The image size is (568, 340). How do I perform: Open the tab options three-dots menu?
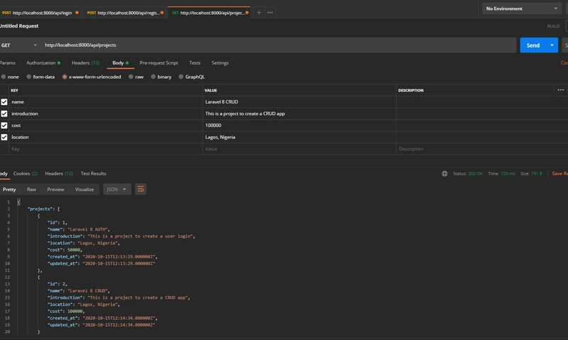pyautogui.click(x=270, y=12)
